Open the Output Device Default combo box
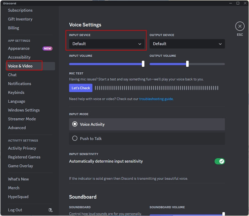Viewport: 249px width, 216px height. (x=187, y=44)
